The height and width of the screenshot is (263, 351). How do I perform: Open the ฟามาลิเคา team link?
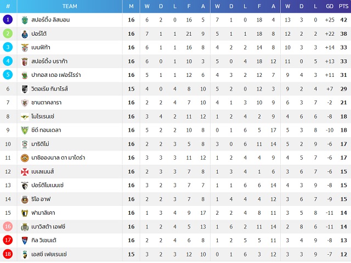click(43, 213)
